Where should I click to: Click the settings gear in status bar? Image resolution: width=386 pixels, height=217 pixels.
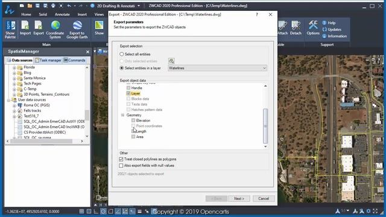click(369, 211)
